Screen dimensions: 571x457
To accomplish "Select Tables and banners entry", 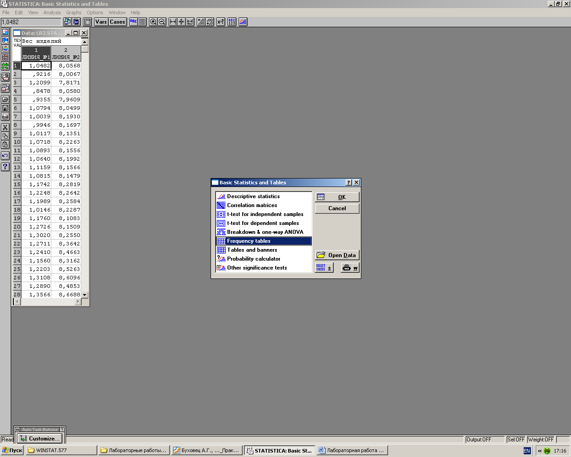I will tap(264, 250).
